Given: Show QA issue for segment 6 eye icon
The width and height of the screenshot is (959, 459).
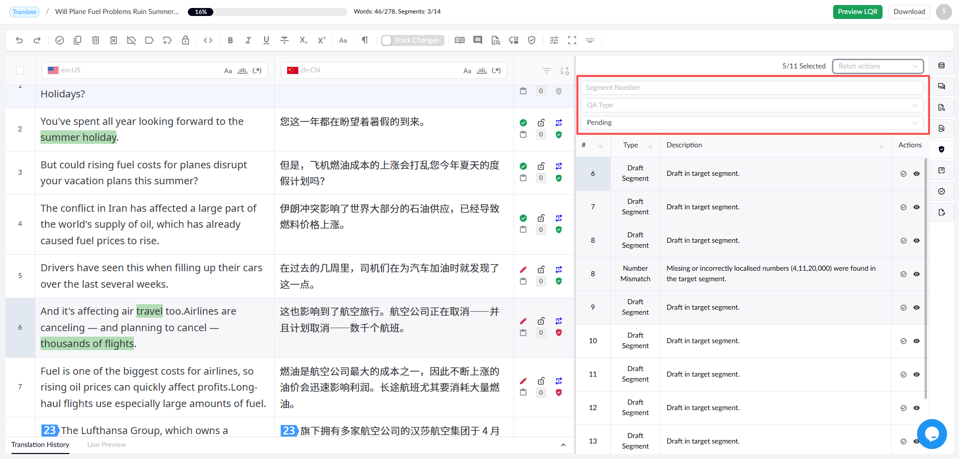Looking at the screenshot, I should click(x=917, y=174).
